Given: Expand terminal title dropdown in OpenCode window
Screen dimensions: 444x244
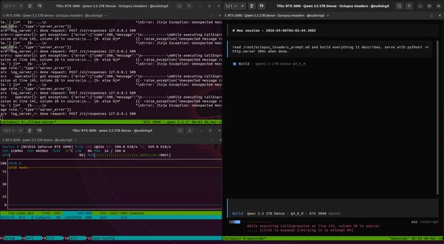Looking at the screenshot, I should (328, 16).
